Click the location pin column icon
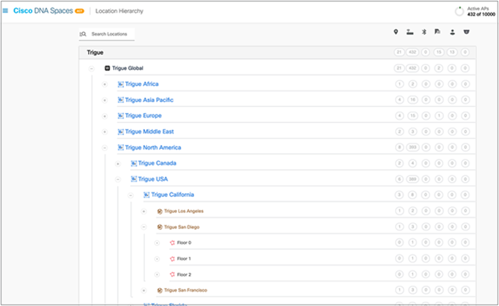Image resolution: width=499 pixels, height=306 pixels. (396, 32)
